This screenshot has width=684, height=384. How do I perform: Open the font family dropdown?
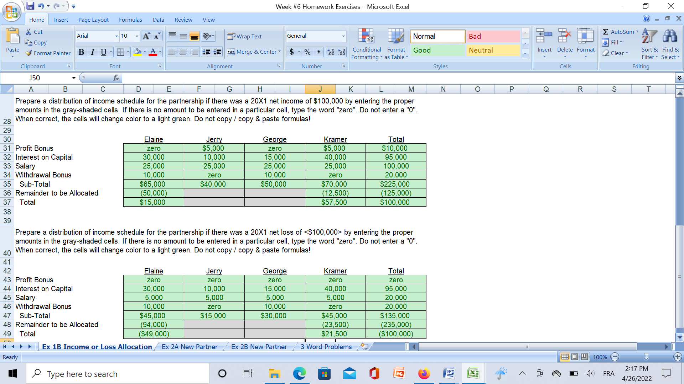click(x=116, y=36)
